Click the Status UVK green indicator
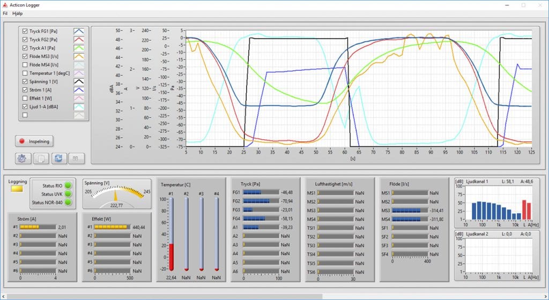Viewport: 549px width, 300px height. 68,194
